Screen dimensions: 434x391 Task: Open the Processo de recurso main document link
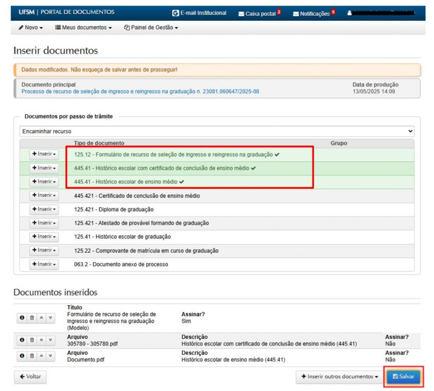tap(140, 91)
